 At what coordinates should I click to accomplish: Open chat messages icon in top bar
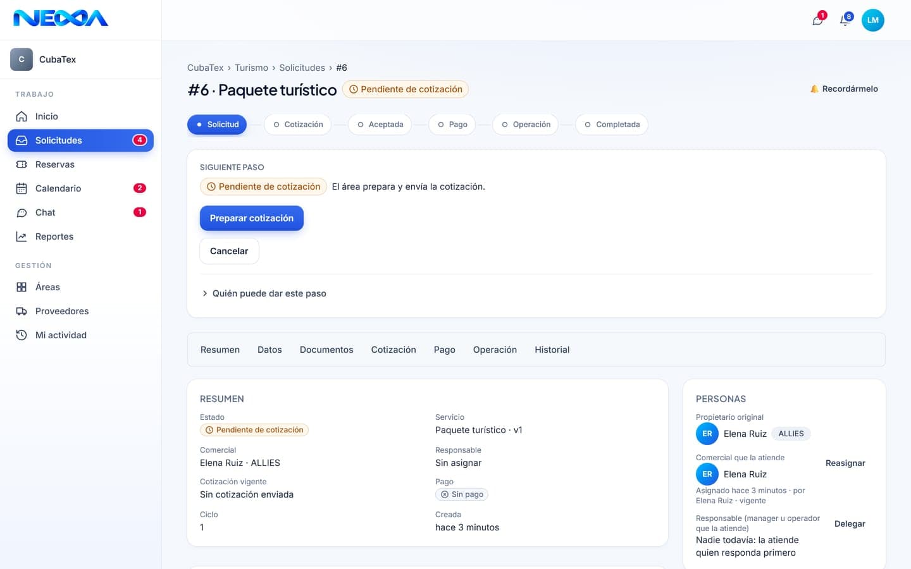pyautogui.click(x=817, y=20)
